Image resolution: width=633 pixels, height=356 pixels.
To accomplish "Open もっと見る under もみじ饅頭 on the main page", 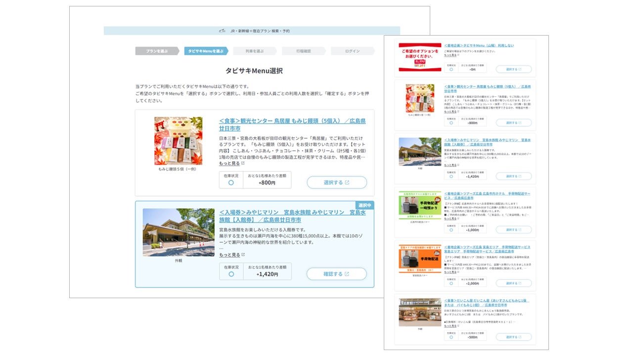I will [232, 164].
